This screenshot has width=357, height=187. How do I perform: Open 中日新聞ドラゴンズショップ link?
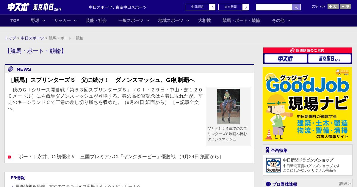click(308, 160)
